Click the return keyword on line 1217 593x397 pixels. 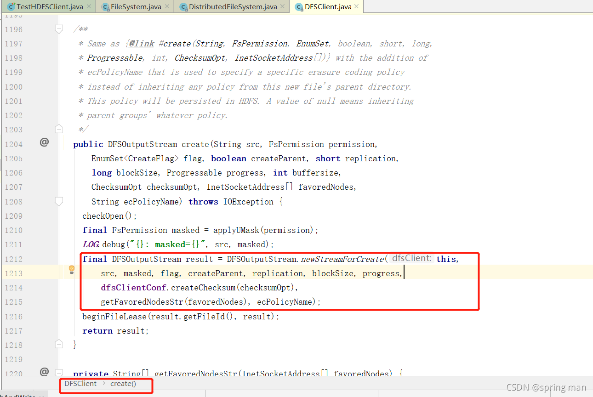(97, 331)
